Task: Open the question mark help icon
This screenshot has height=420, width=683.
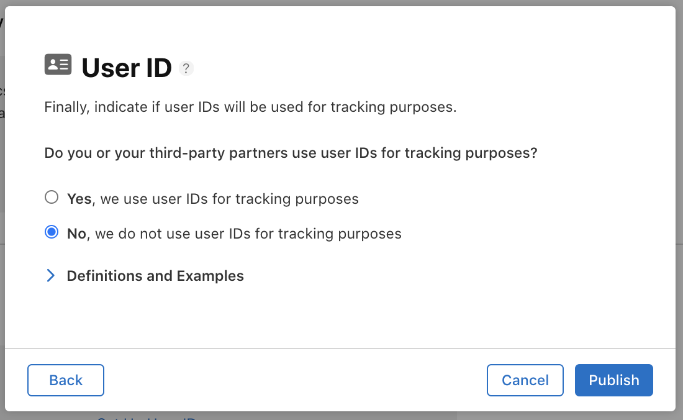Action: point(186,68)
